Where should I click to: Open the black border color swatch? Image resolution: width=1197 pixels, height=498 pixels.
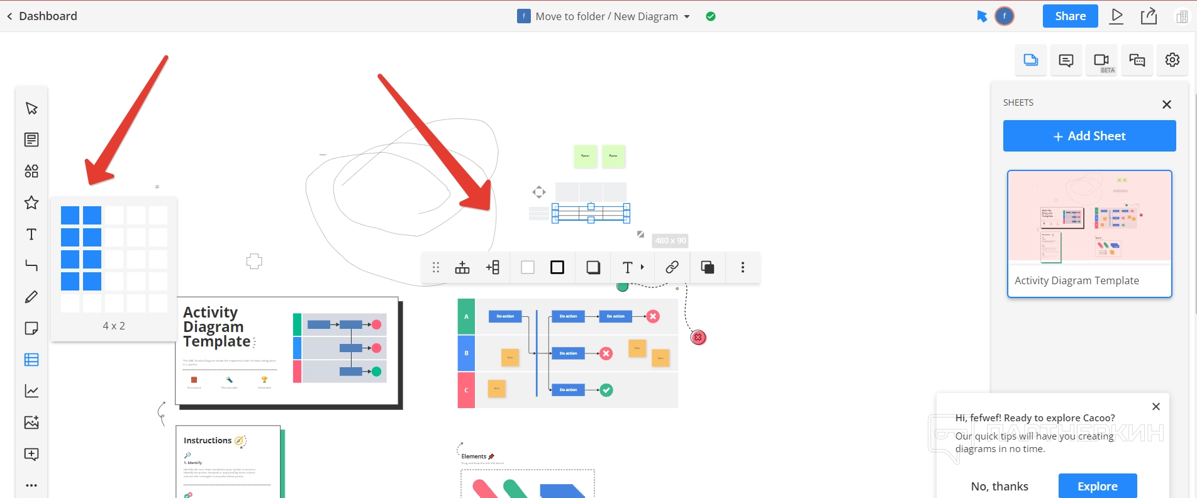coord(557,268)
